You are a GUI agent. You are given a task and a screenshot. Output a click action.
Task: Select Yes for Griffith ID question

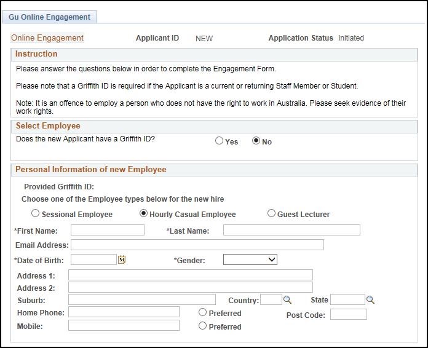point(220,141)
